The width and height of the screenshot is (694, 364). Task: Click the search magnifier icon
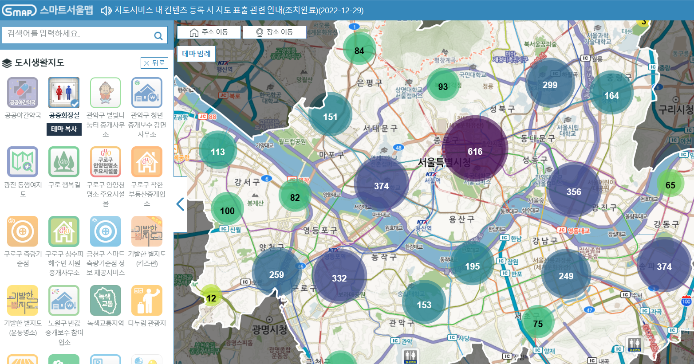pyautogui.click(x=158, y=35)
